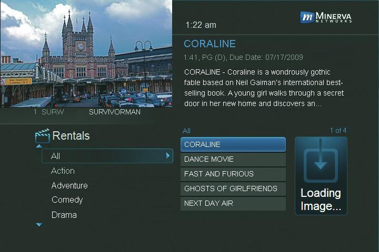Click the scroll-up arrow above the category list
Viewport: 379px width, 252px height.
[x=39, y=146]
